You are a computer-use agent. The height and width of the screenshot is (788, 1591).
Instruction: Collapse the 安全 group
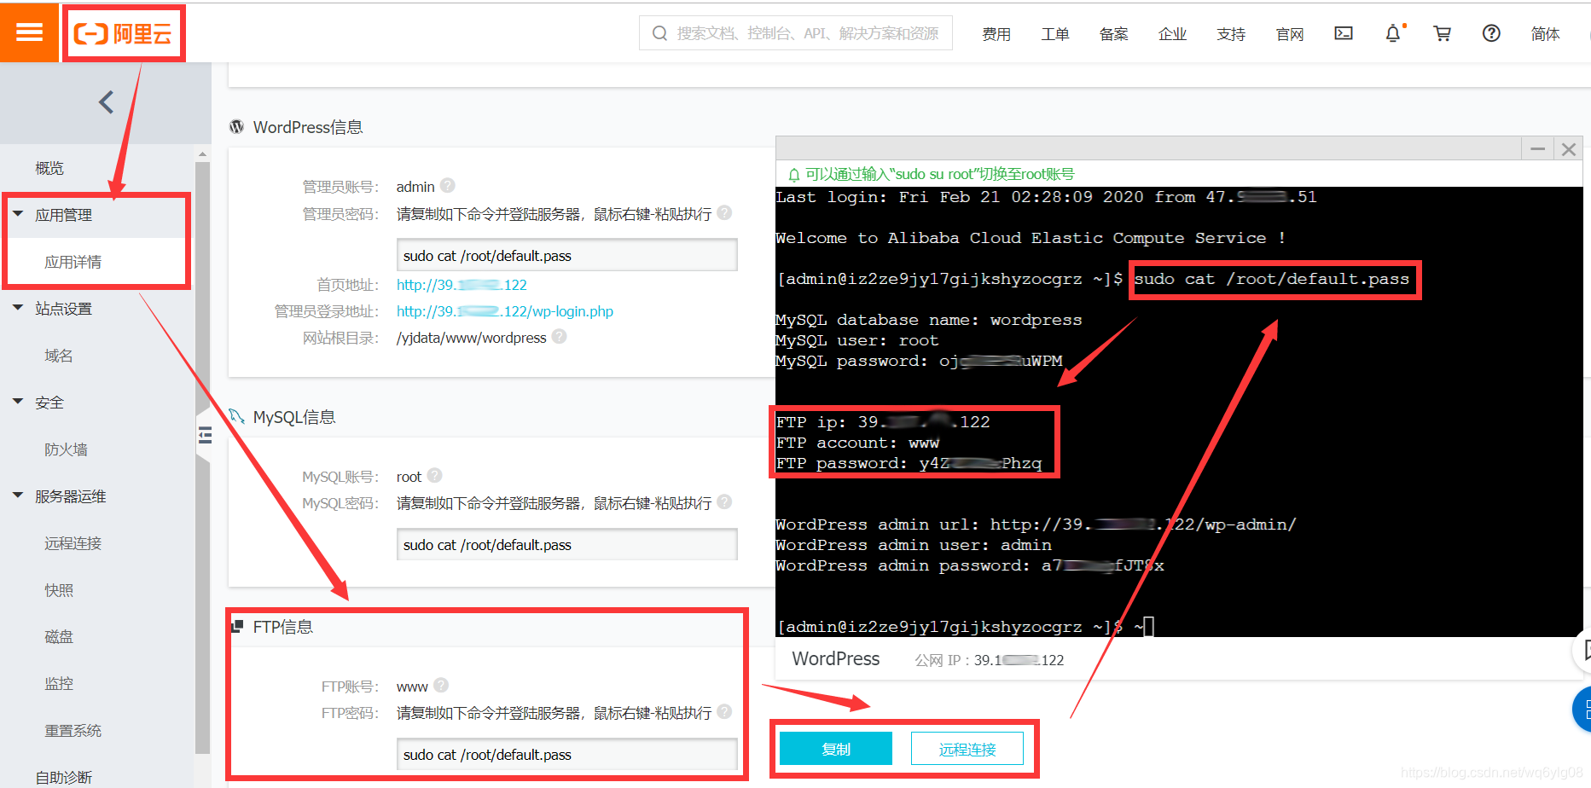coord(18,402)
